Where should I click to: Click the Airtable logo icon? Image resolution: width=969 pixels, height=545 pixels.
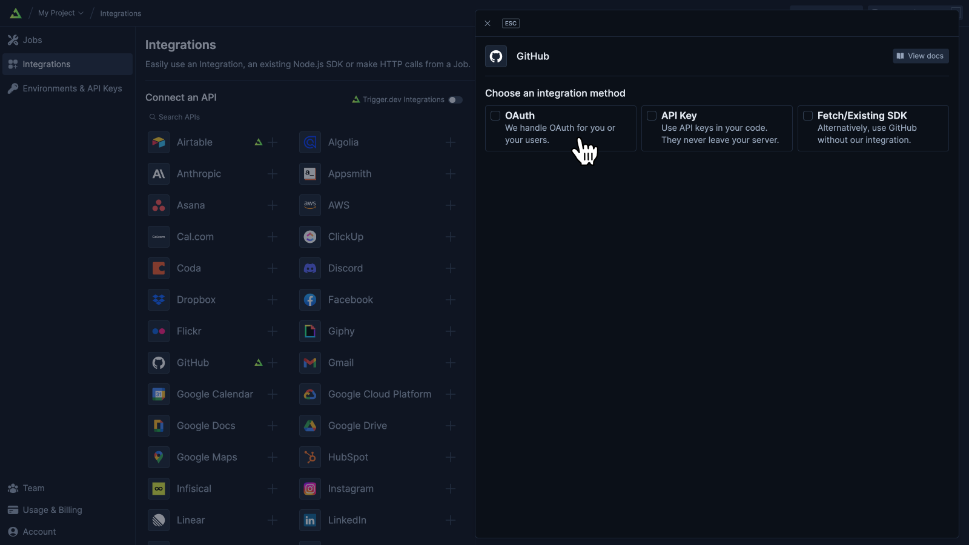tap(159, 142)
